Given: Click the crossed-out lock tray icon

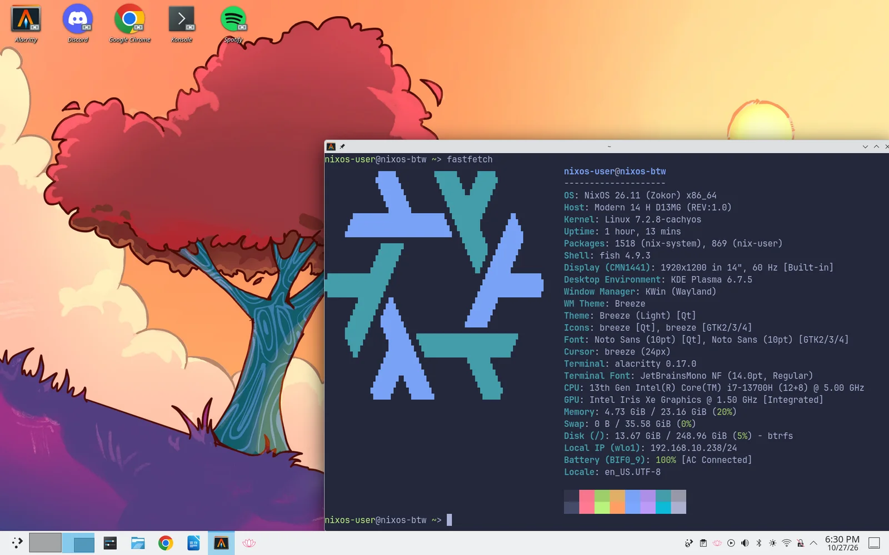Looking at the screenshot, I should (x=800, y=543).
